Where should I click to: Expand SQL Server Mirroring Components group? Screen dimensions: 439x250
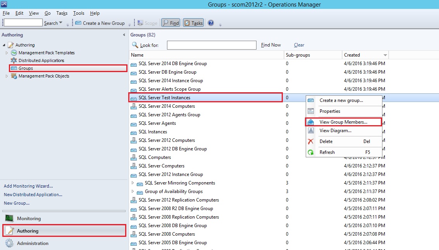133,183
